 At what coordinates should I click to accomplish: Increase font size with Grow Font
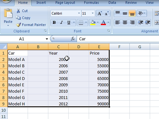click(x=100, y=13)
